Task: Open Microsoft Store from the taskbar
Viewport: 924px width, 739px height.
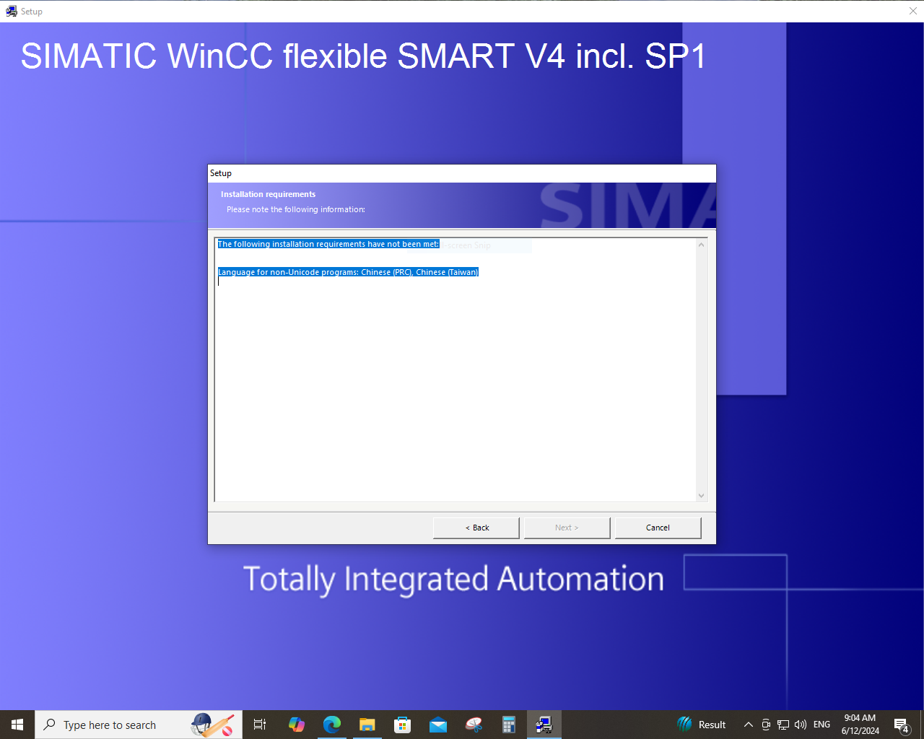Action: (x=403, y=725)
